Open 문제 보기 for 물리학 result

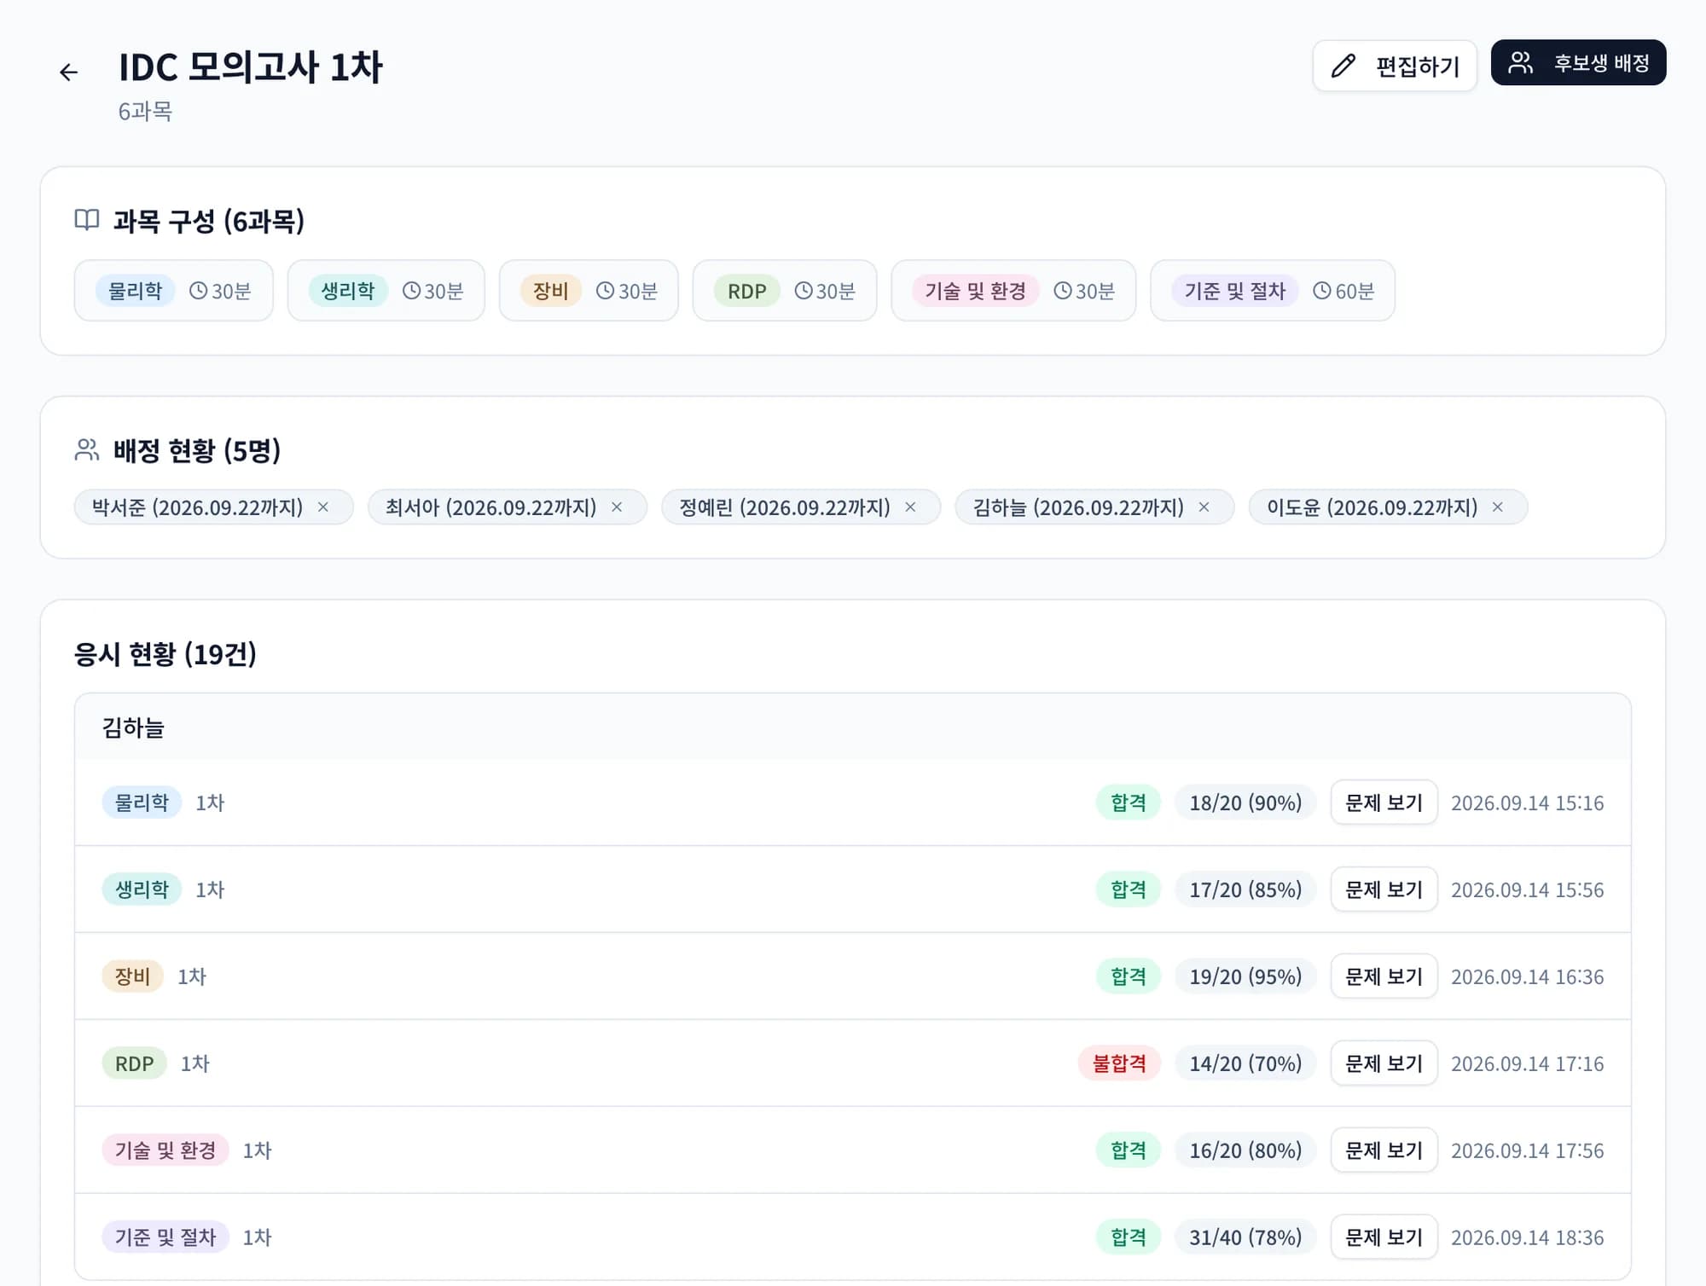point(1384,802)
